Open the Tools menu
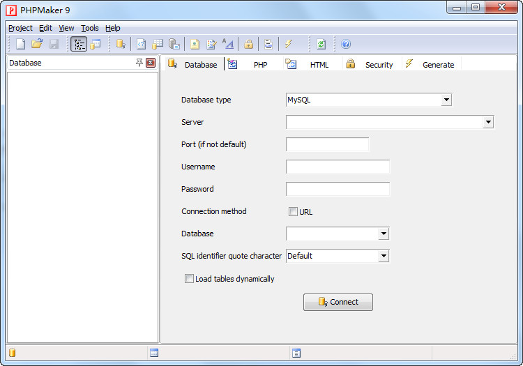Viewport: 523px width, 366px height. click(x=89, y=28)
